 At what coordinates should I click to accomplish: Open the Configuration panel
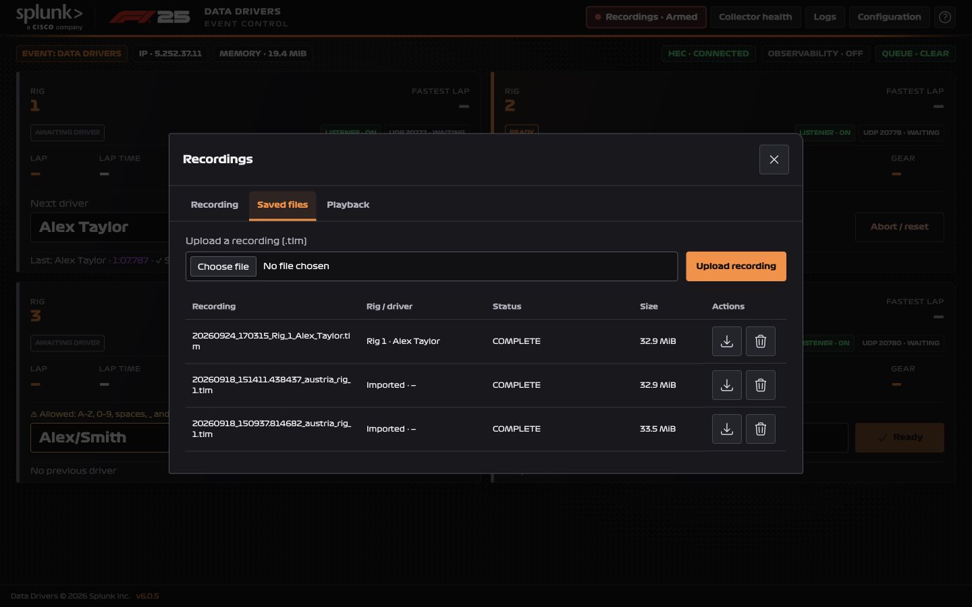tap(890, 18)
